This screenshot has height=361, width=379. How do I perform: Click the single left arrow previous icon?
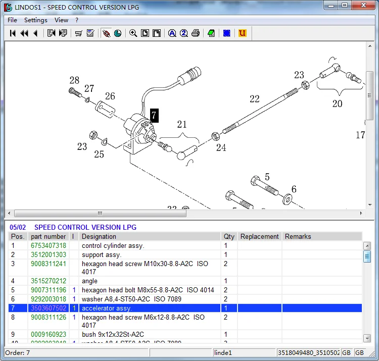tap(35, 33)
